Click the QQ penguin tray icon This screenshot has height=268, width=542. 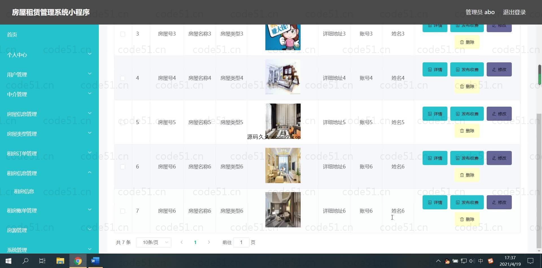point(447,261)
